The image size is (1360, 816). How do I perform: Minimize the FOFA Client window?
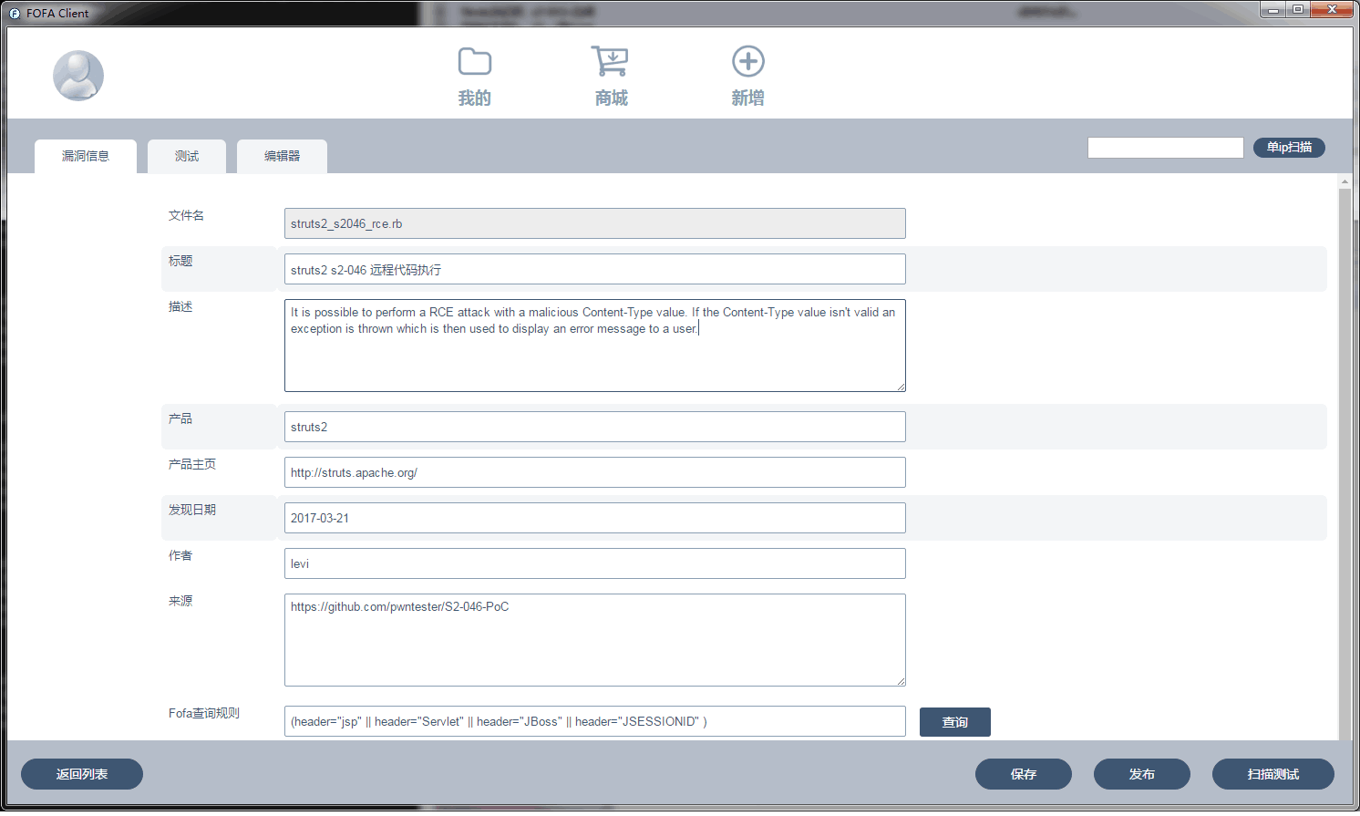[x=1273, y=9]
